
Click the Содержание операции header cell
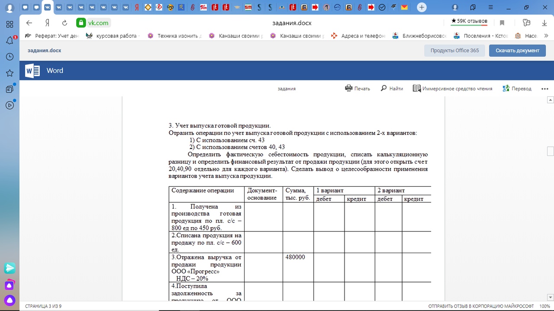206,194
